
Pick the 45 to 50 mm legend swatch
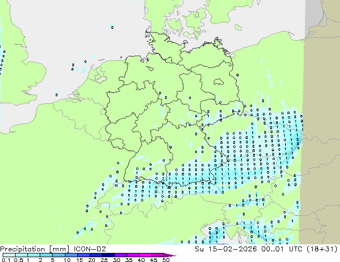[x=158, y=255]
